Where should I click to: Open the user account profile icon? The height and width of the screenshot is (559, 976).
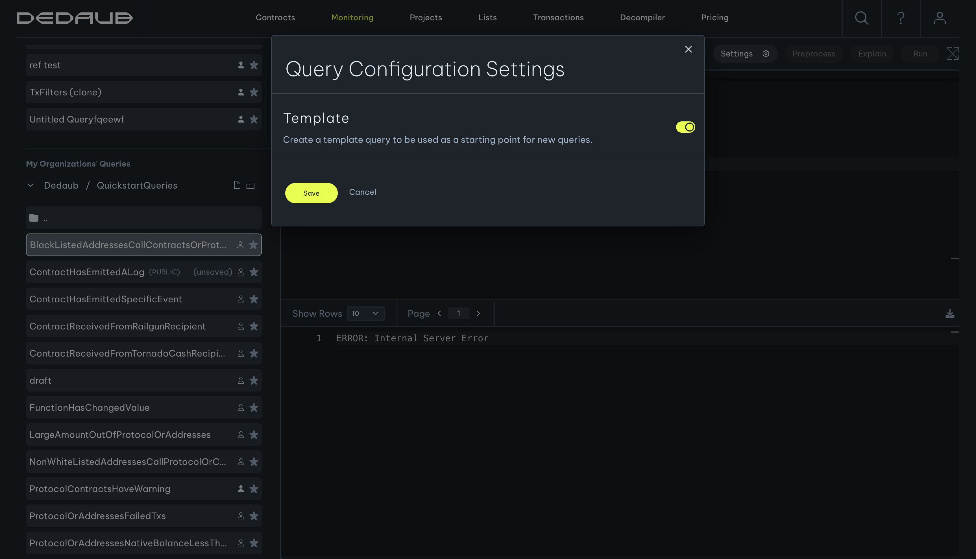click(x=940, y=18)
